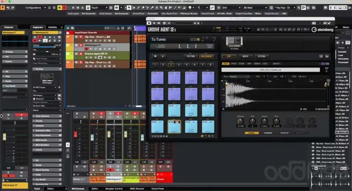Toggle record enable on Retrologue 01 mixer channel
This screenshot has height=191, width=352.
(x=110, y=170)
